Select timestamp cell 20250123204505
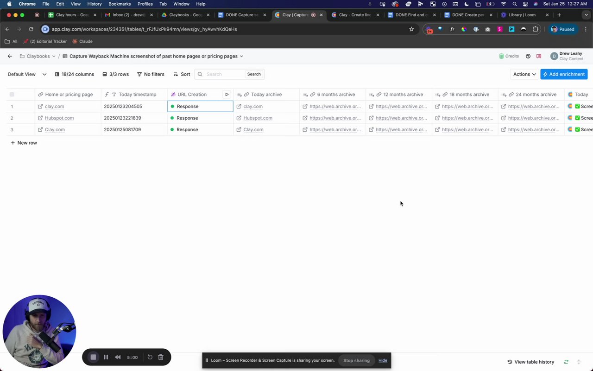Screen dimensions: 593x371 click(134, 107)
